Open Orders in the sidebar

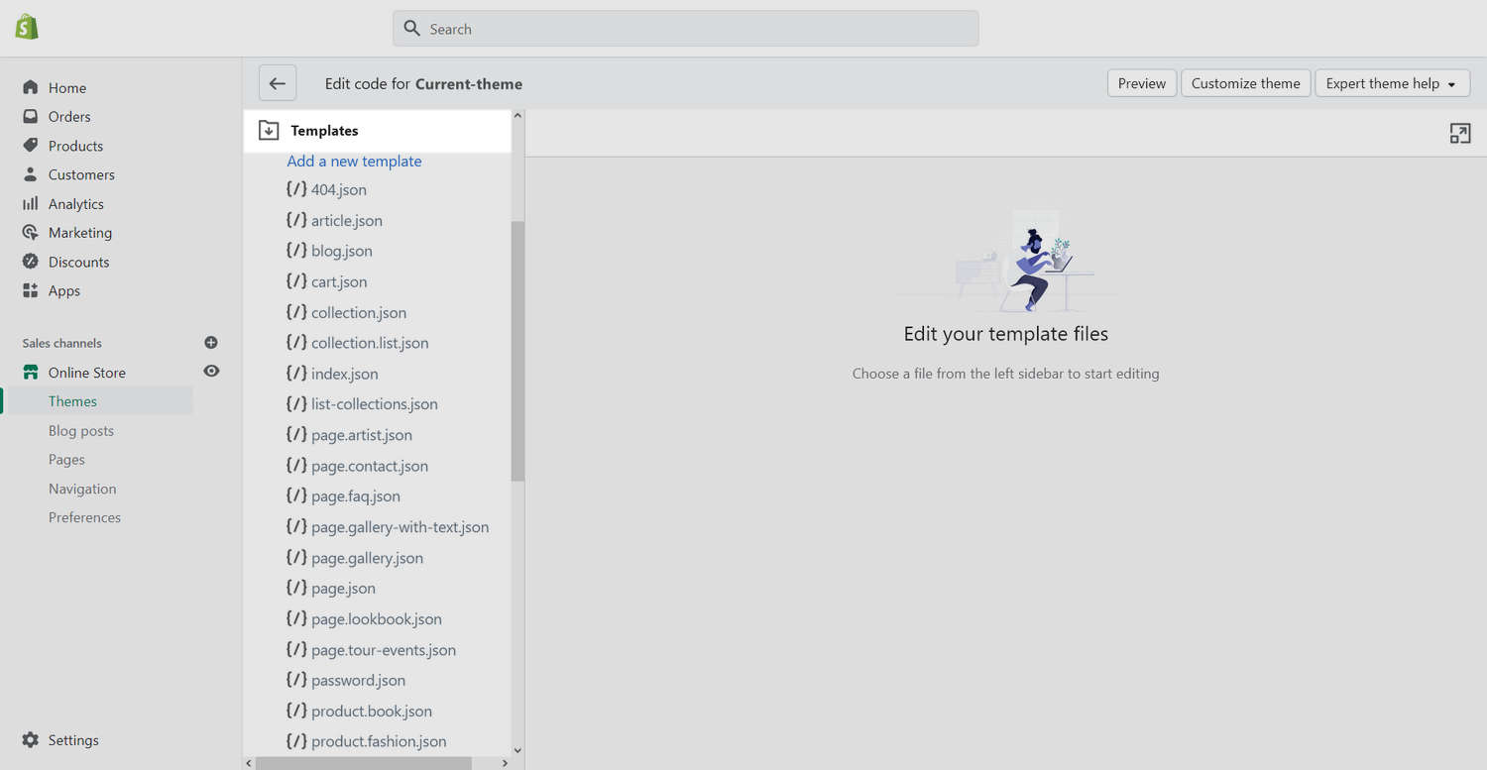coord(69,116)
